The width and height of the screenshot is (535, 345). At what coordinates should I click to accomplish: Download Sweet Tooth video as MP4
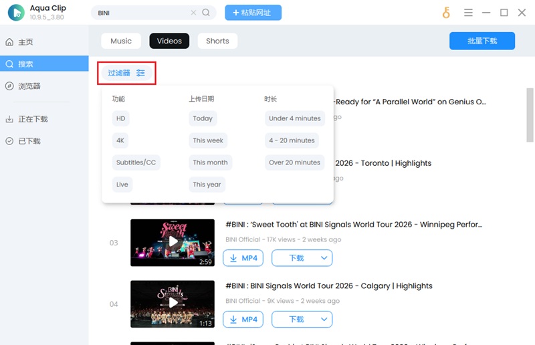[x=243, y=258]
